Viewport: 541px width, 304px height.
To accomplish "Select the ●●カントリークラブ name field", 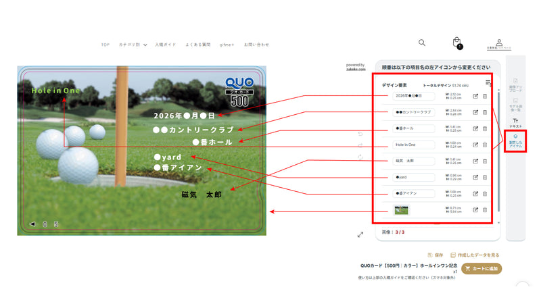I will (414, 112).
